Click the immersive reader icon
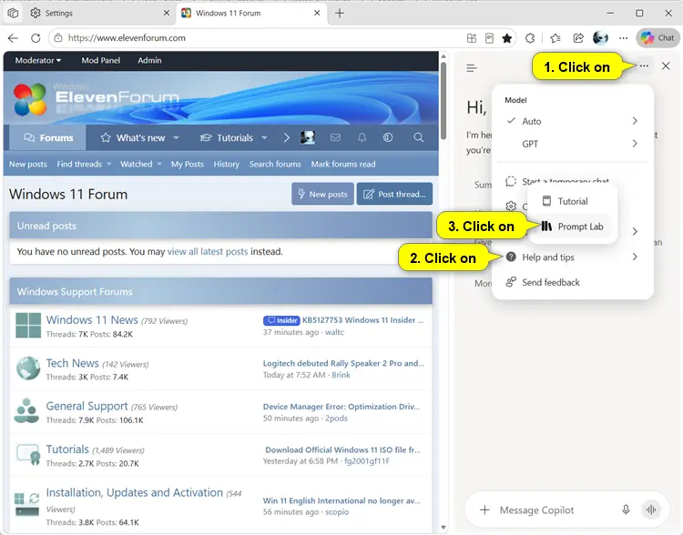 [489, 38]
